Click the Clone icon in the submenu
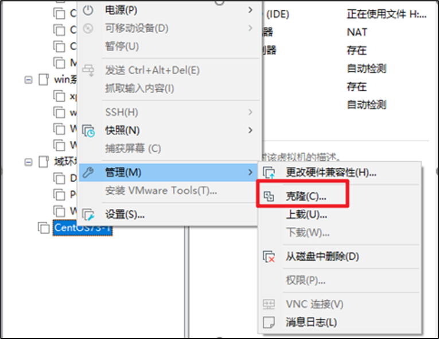This screenshot has width=439, height=339. [269, 197]
